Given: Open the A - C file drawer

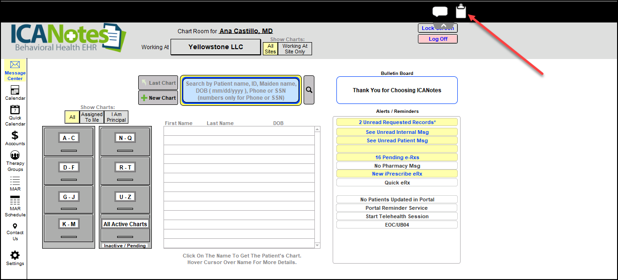Looking at the screenshot, I should (x=68, y=138).
